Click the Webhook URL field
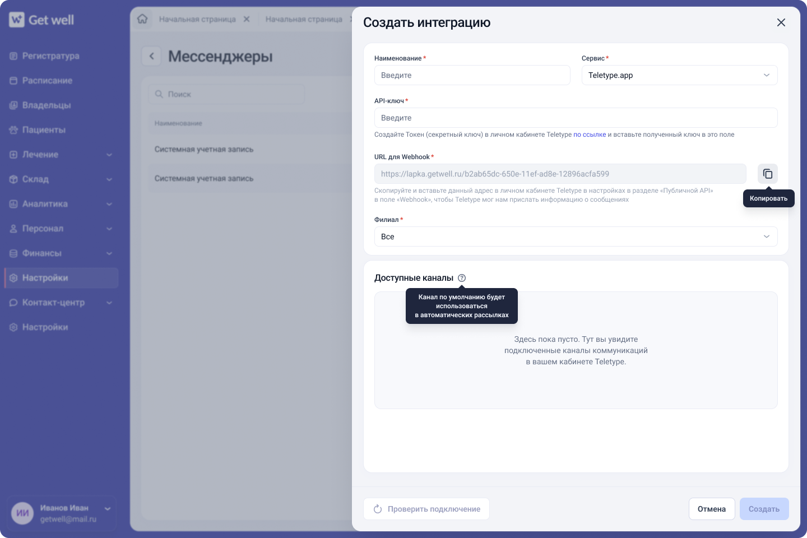This screenshot has height=538, width=807. pos(560,174)
